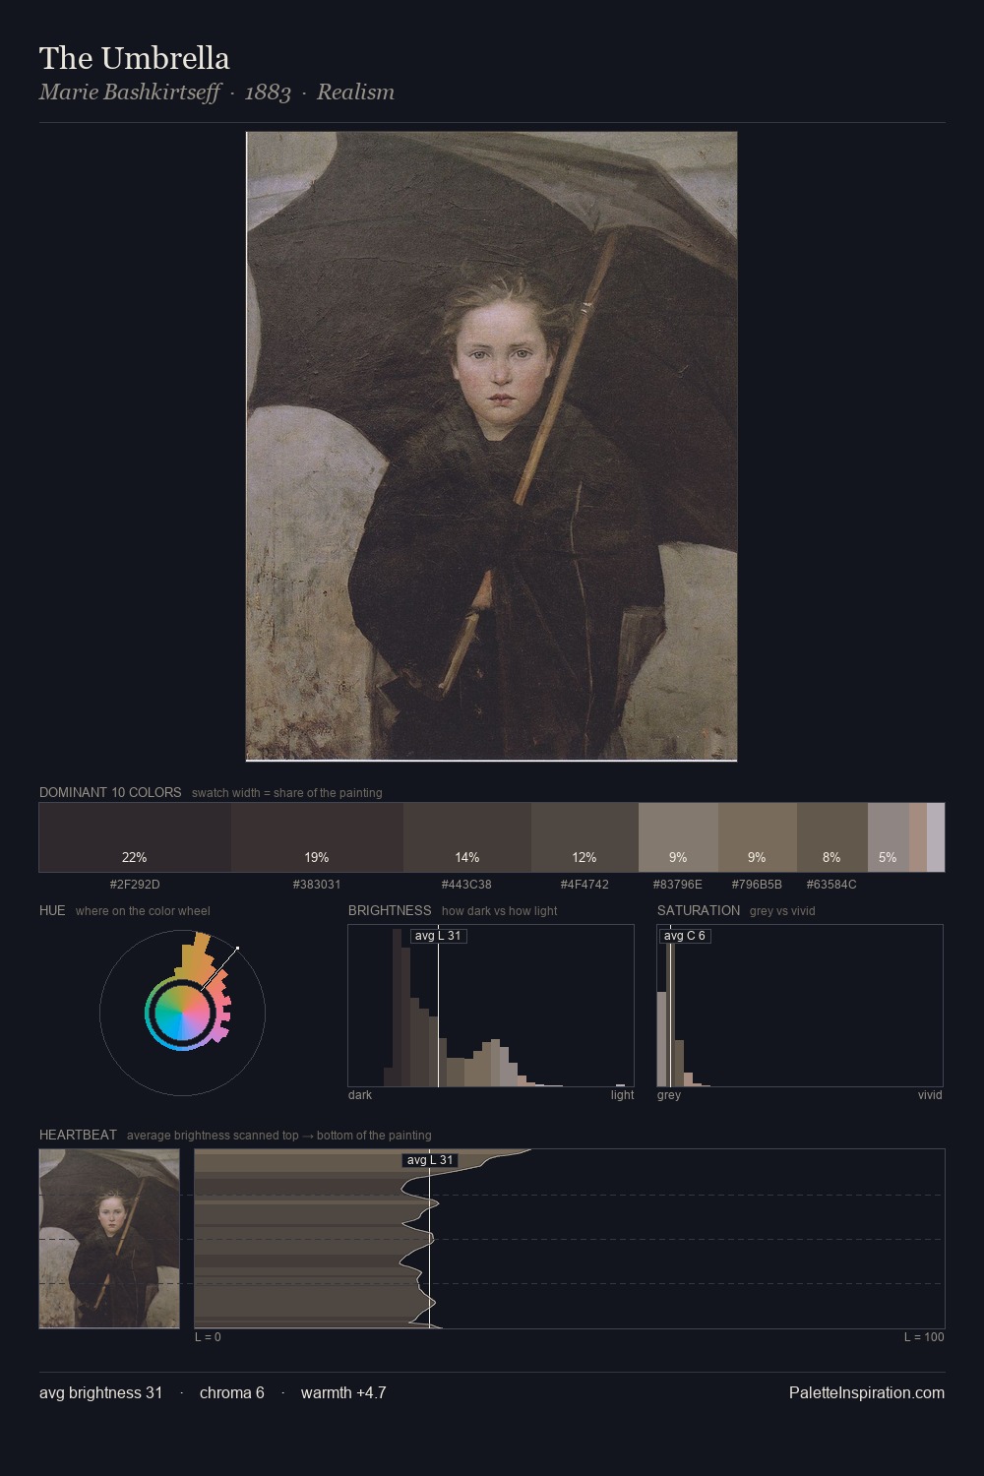Click the narrow pinkish-tan swatch near palette end
Image resolution: width=984 pixels, height=1476 pixels.
917,837
